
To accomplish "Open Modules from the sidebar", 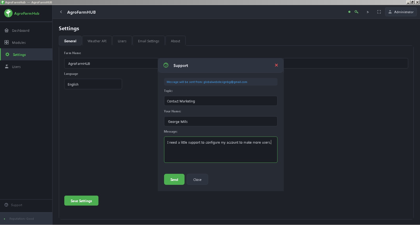I will point(26,43).
